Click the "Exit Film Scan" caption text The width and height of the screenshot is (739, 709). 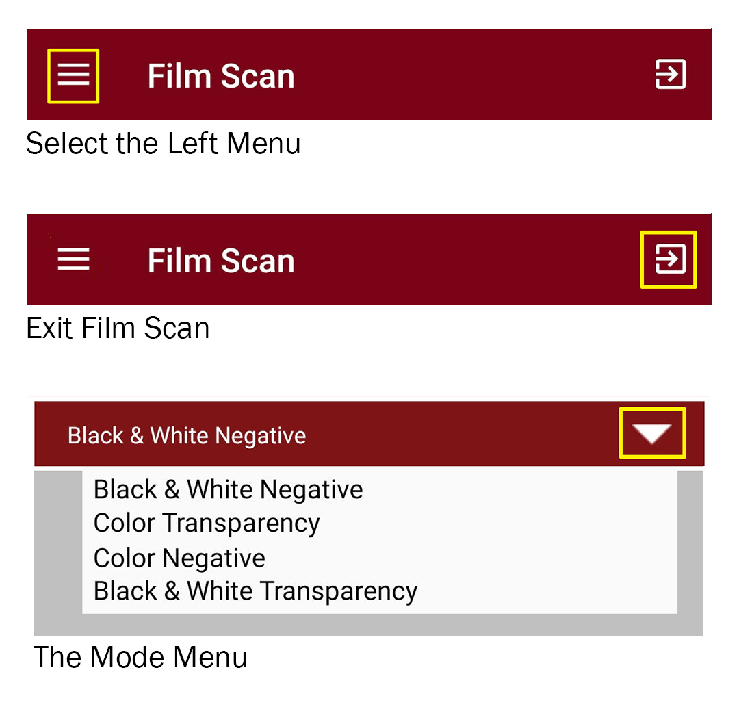point(118,328)
